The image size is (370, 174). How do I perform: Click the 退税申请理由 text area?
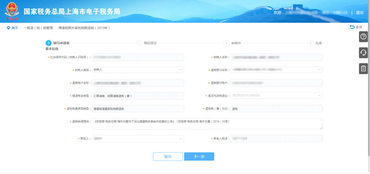[x=207, y=123]
